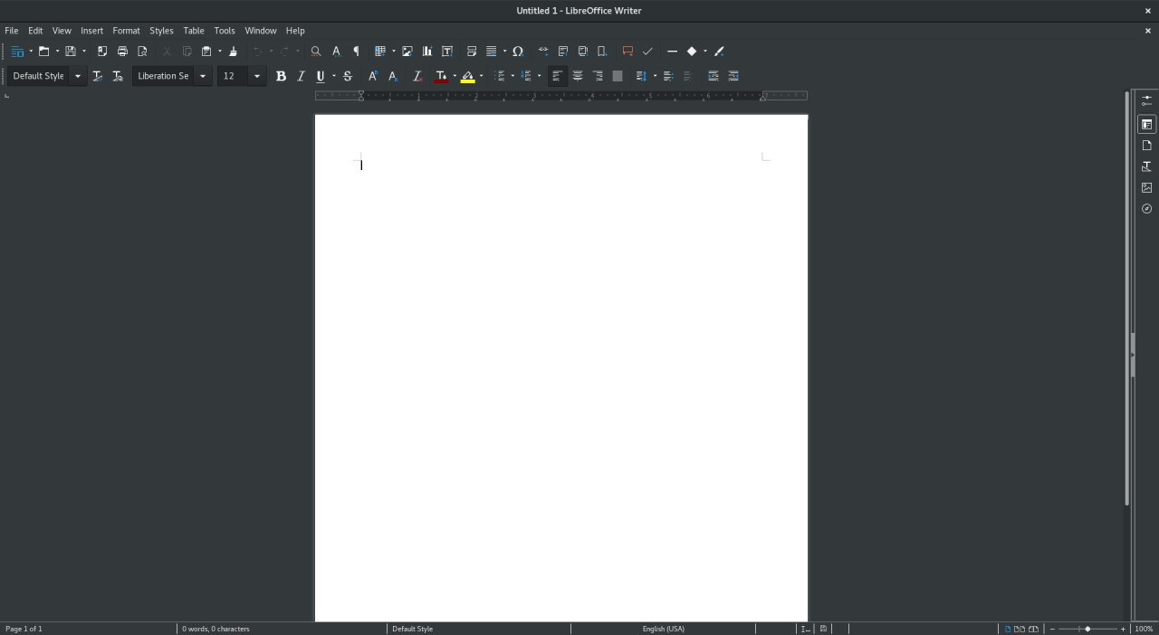This screenshot has width=1159, height=635.
Task: Click the Insert Line icon
Action: click(x=672, y=52)
